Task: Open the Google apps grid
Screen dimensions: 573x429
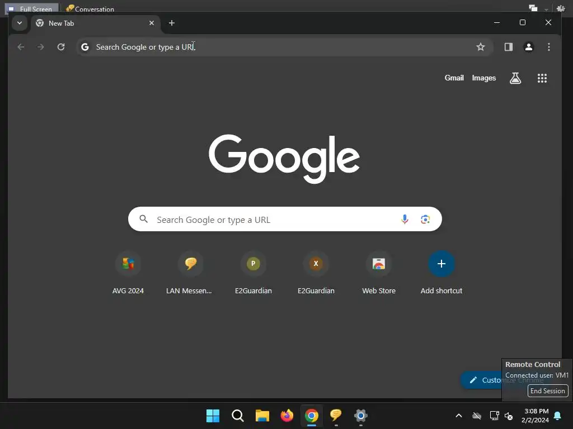Action: click(542, 78)
